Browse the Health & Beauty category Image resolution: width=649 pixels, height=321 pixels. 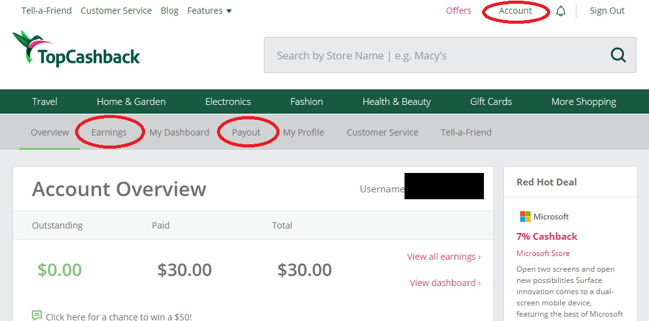point(396,102)
